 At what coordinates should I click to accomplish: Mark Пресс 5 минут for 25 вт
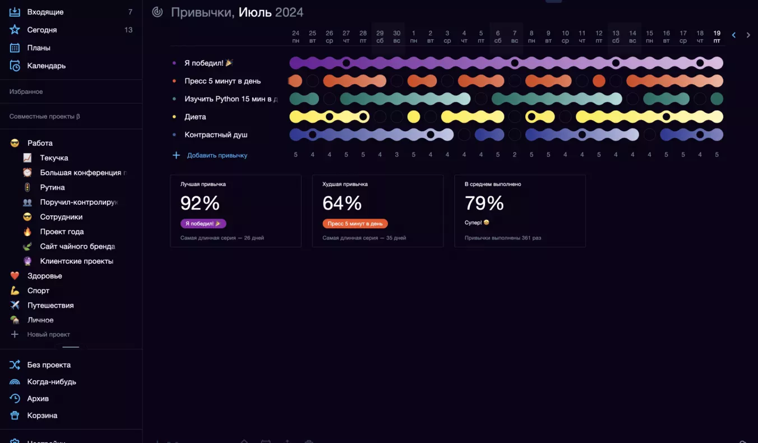tap(313, 81)
